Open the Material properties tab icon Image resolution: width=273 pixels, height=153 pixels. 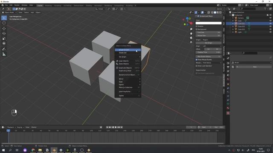(228, 108)
